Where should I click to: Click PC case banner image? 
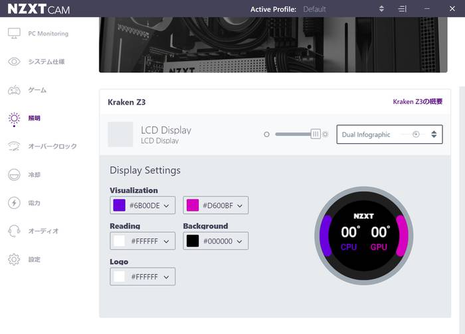click(x=273, y=44)
